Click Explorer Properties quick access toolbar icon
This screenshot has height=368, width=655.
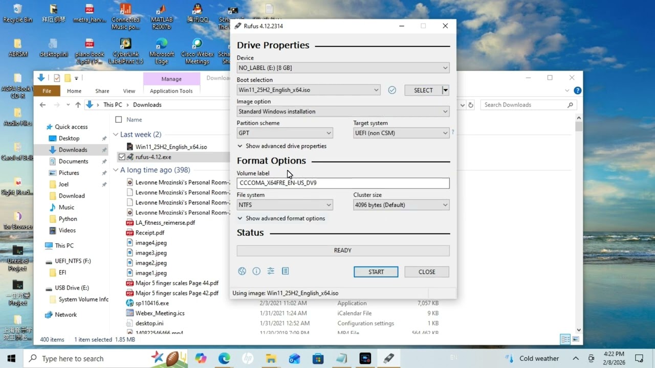click(57, 78)
